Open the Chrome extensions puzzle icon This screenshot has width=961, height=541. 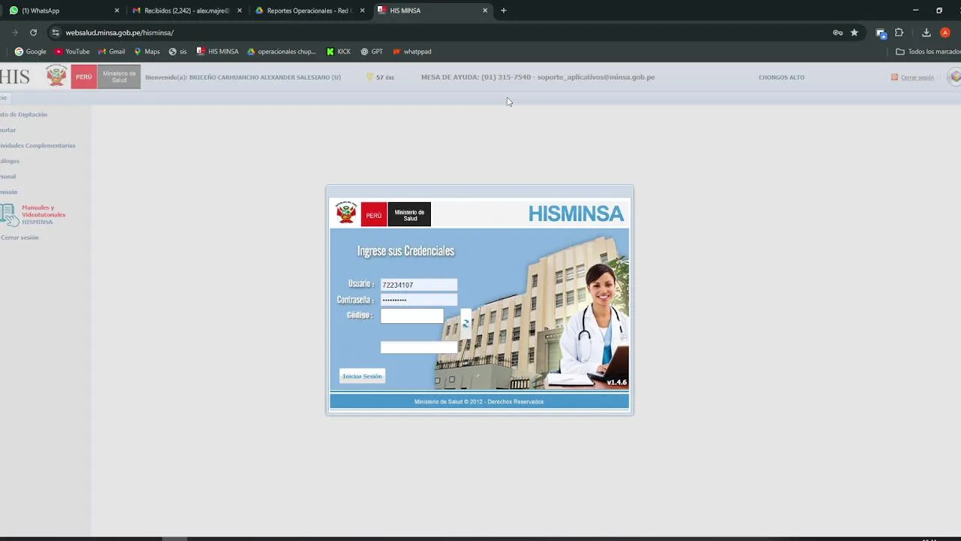pyautogui.click(x=899, y=32)
